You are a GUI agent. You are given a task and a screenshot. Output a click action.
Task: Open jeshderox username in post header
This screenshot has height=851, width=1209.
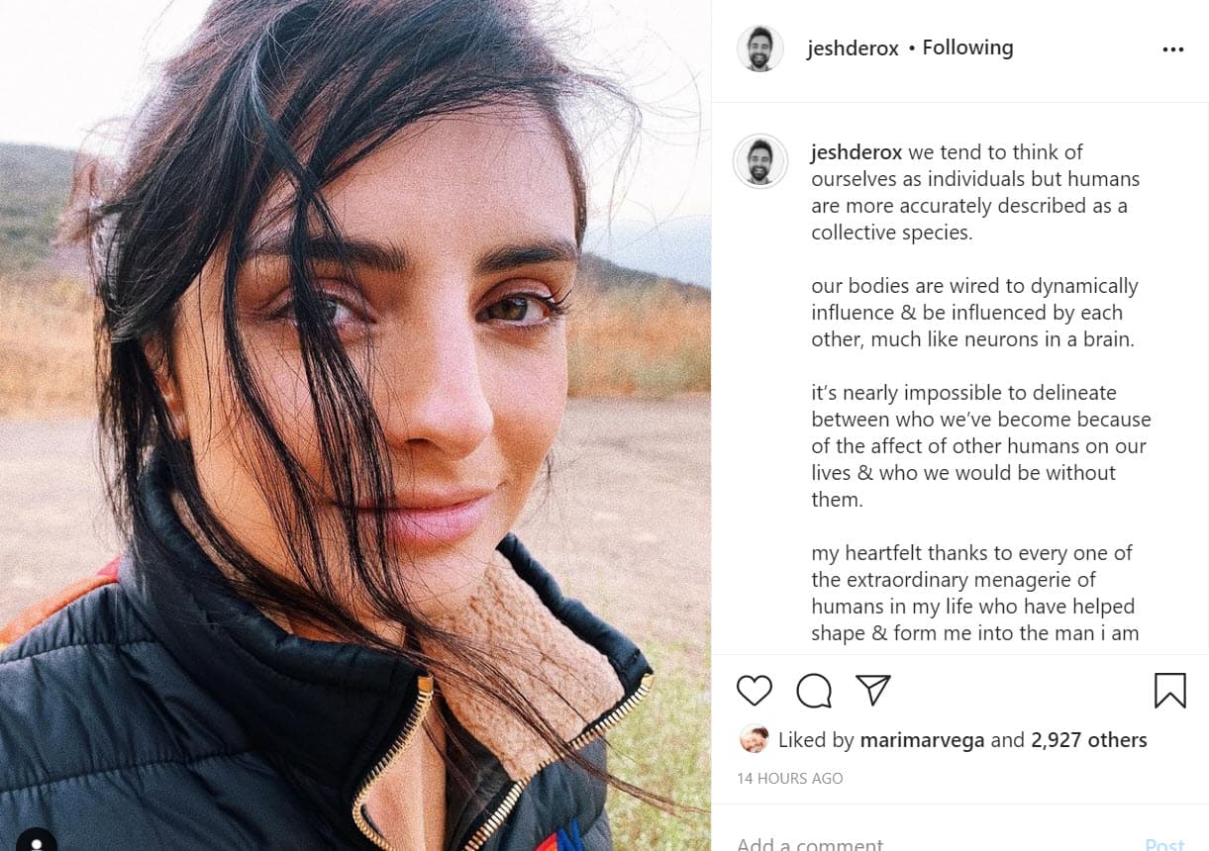853,48
